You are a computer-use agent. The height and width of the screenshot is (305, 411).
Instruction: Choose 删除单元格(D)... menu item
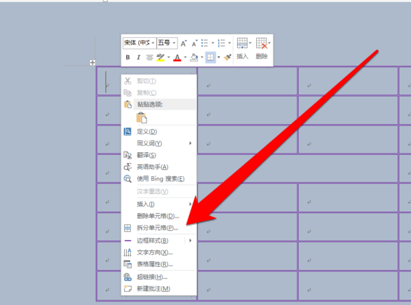(x=159, y=216)
